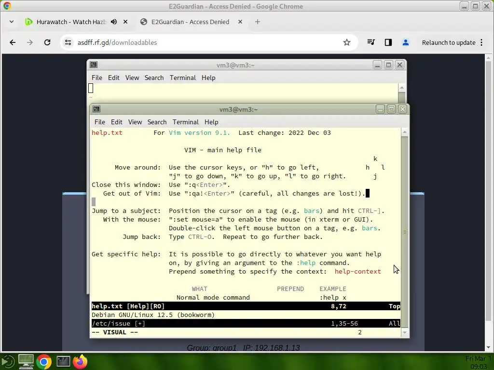Click 'CTRL-O' text in Jump back line
Screen dimensions: 494x370
point(200,237)
